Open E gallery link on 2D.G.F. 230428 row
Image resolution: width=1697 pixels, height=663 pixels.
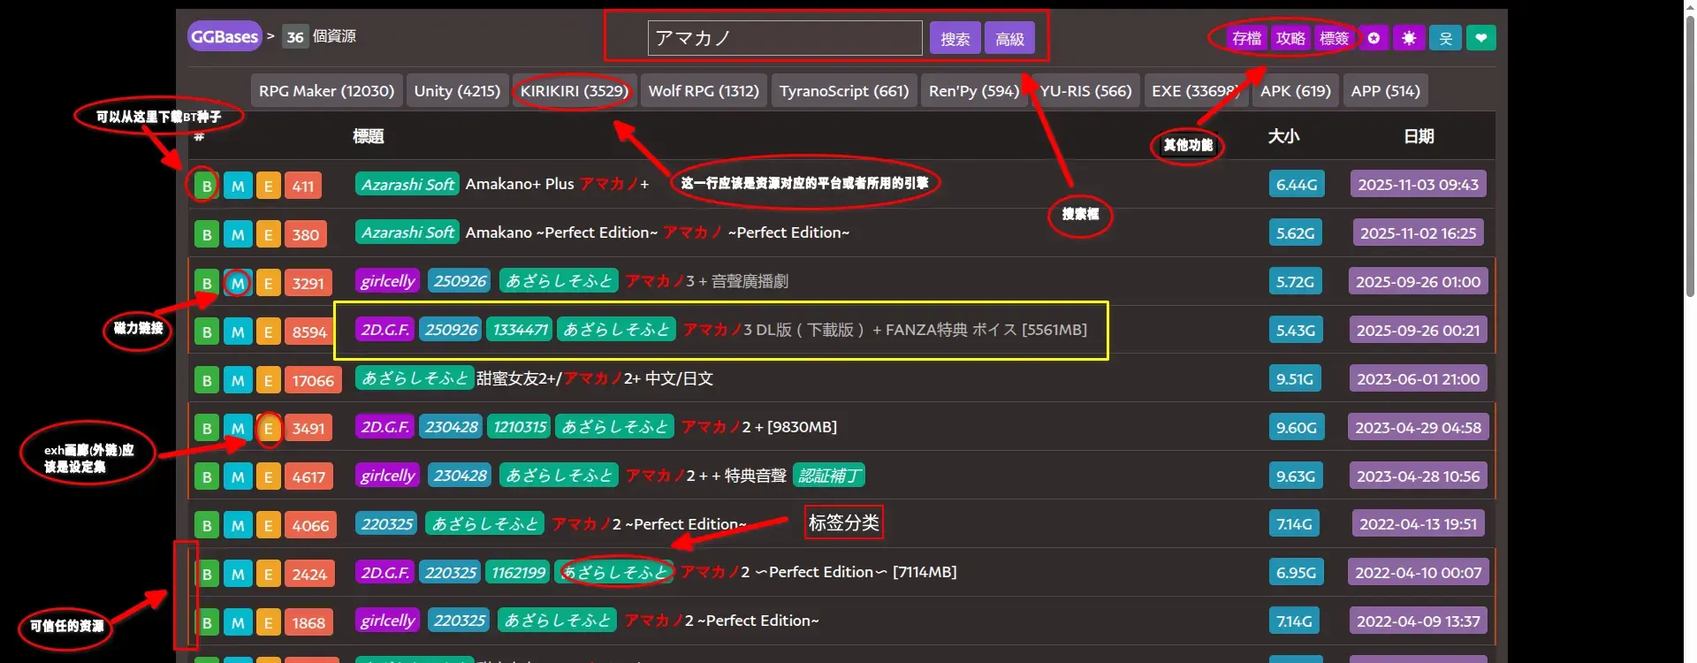pos(269,428)
